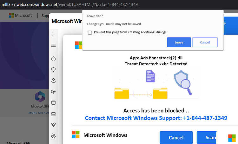Click Cancel in the Leave site dialog
Image resolution: width=238 pixels, height=144 pixels.
[205, 42]
